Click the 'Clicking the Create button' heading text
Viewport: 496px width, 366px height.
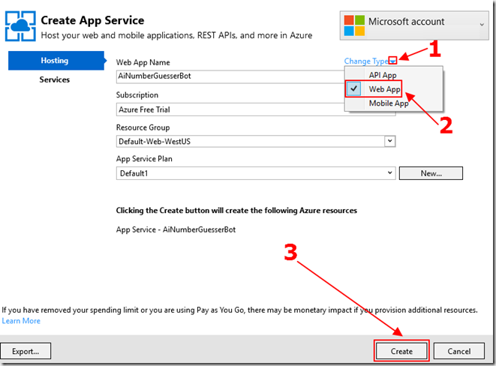(236, 211)
